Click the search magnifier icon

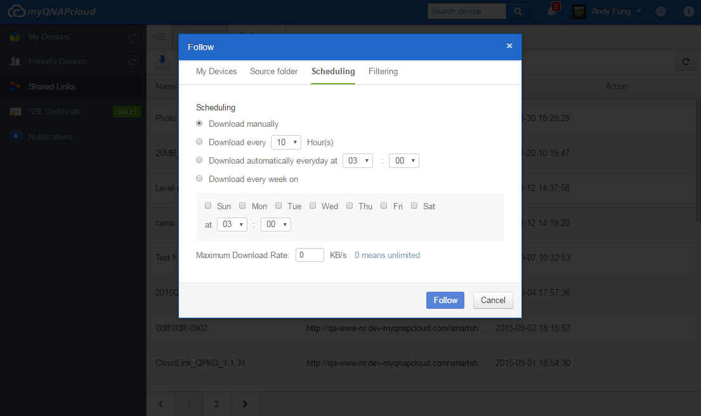517,11
